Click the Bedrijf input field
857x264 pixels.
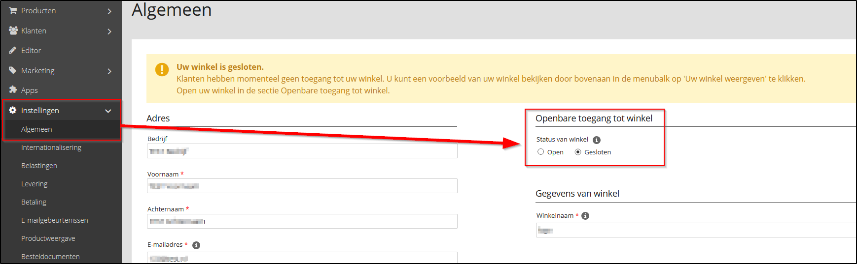302,151
